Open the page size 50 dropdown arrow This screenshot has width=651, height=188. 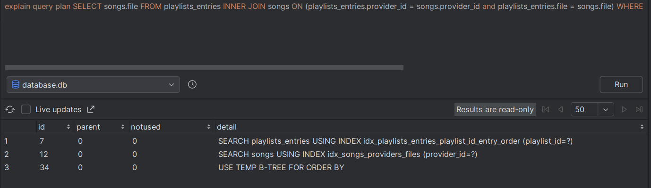click(606, 109)
